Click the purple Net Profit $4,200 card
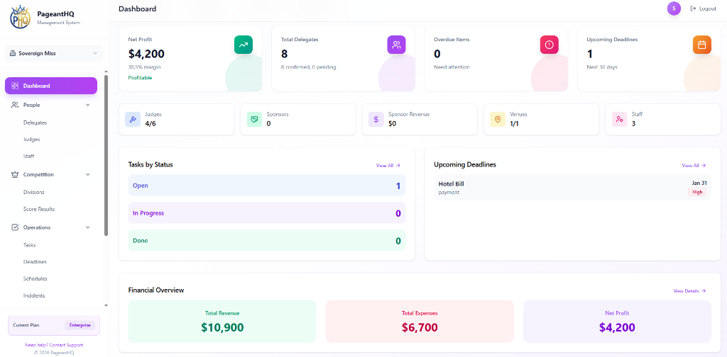727x357 pixels. [617, 322]
